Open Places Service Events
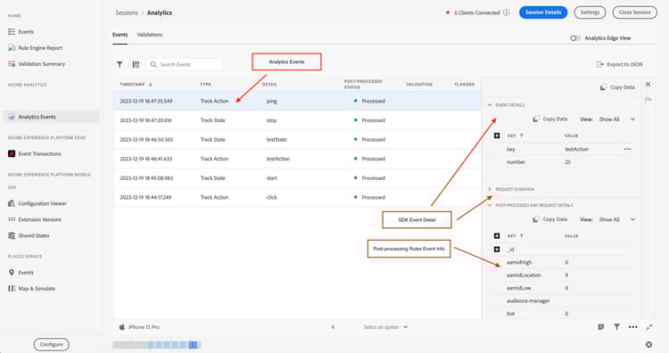 pos(21,273)
